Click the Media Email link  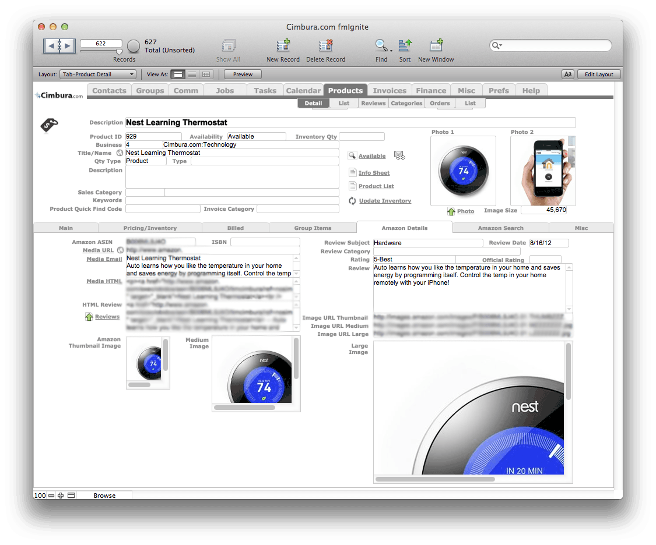point(104,259)
